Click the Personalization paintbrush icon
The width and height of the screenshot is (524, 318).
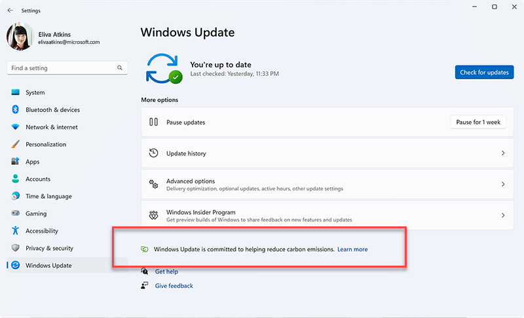(15, 144)
